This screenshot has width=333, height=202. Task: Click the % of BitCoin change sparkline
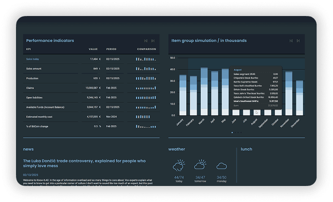145,126
